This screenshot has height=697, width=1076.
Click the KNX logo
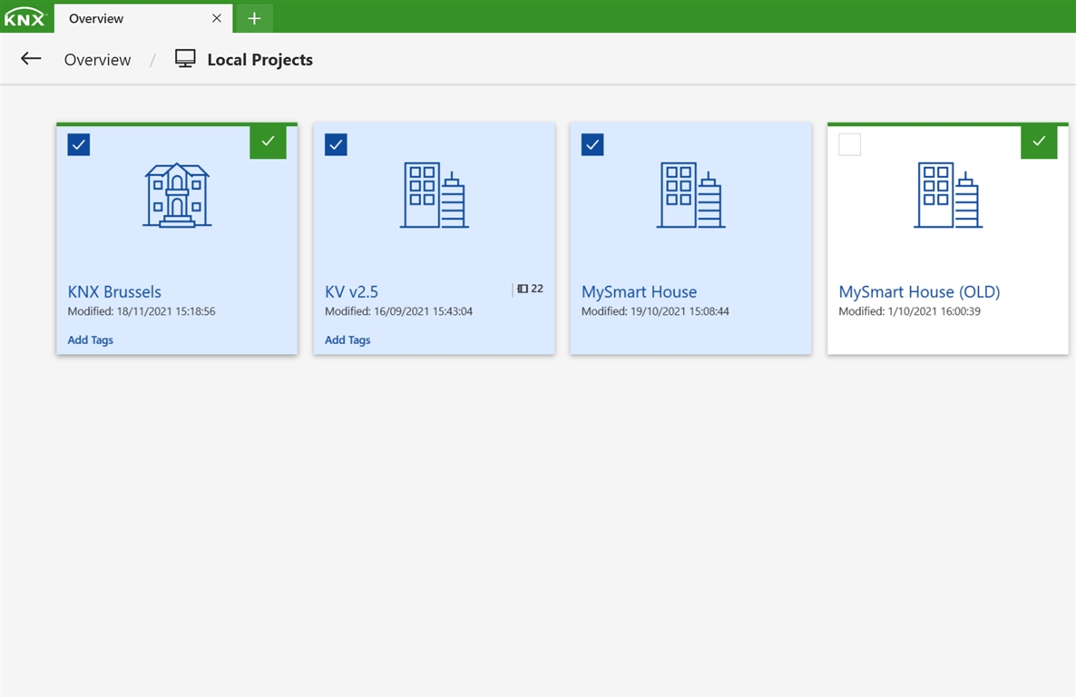[x=24, y=18]
